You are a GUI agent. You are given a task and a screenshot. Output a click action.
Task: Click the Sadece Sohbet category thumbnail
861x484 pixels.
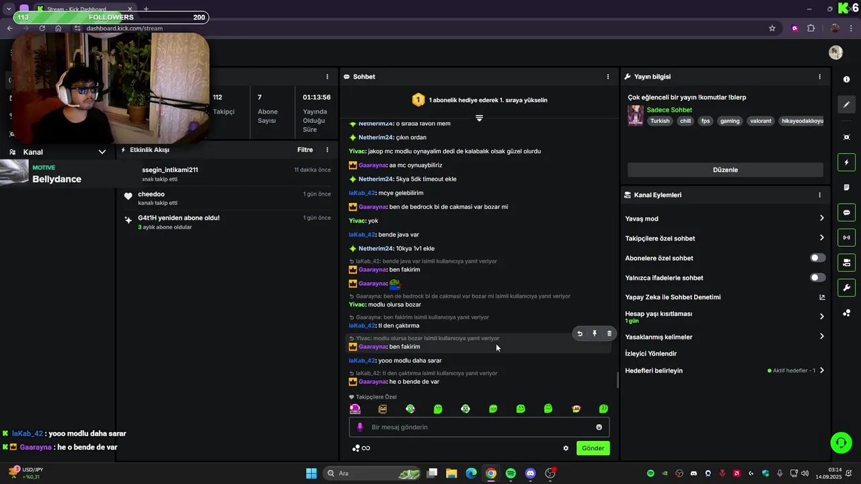[x=635, y=115]
